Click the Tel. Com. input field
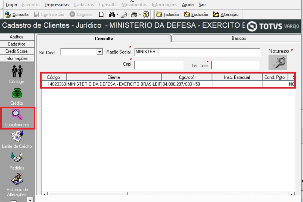Image resolution: width=303 pixels, height=202 pixels. [x=235, y=65]
